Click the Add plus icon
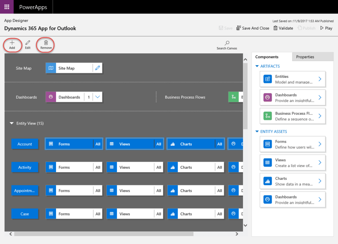338x244 pixels. point(12,43)
